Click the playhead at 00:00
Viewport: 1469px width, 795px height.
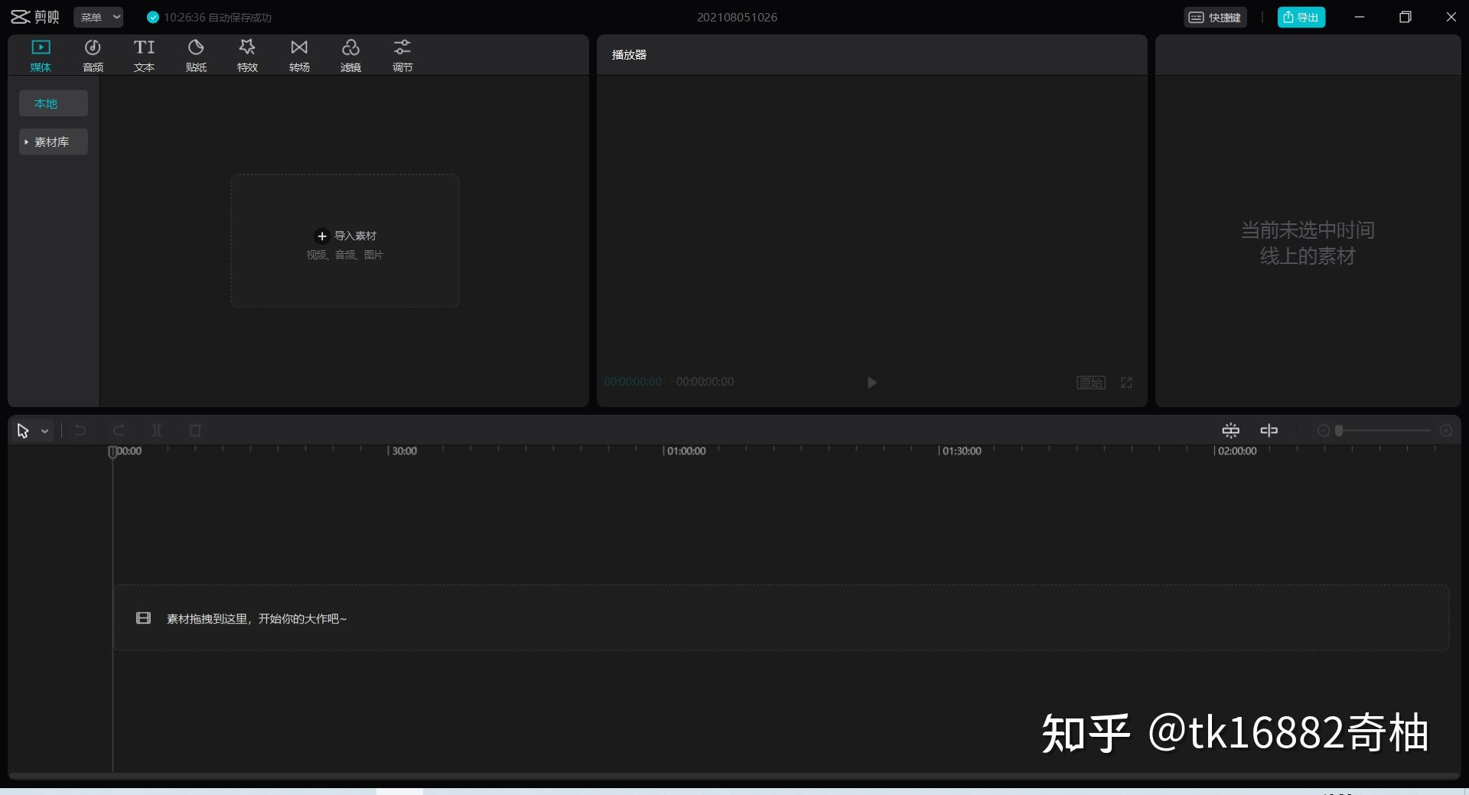(x=112, y=451)
